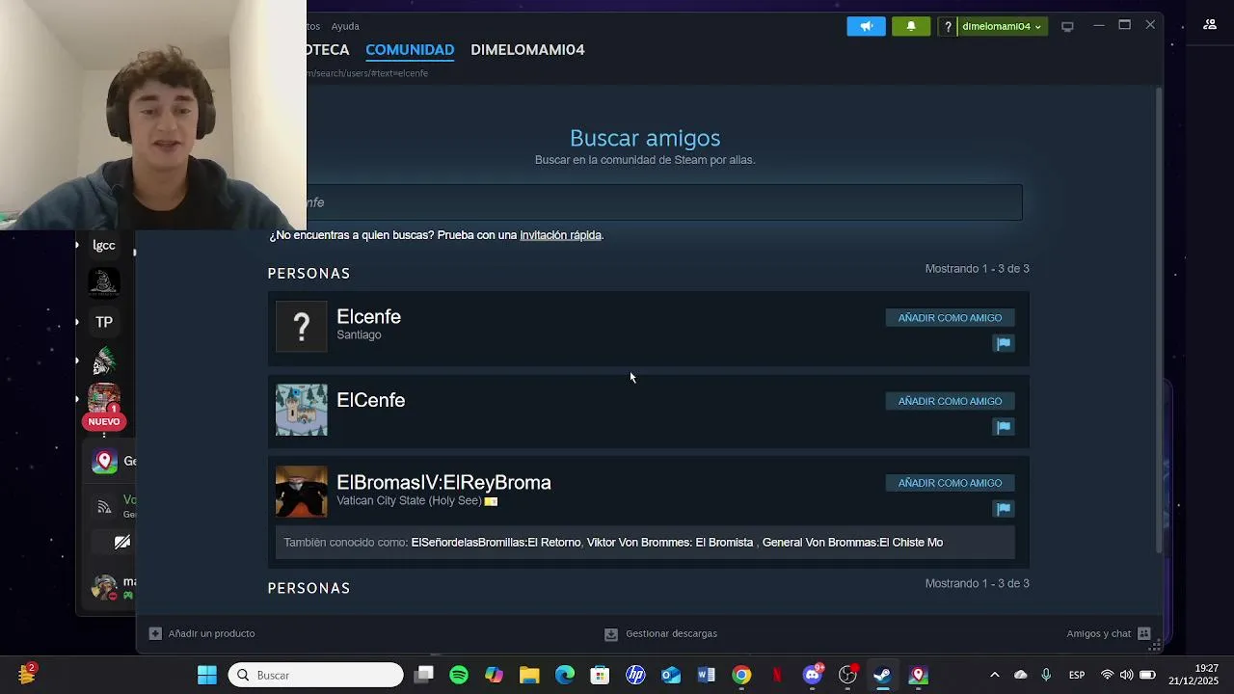Open Gestionar descargas
Image resolution: width=1234 pixels, height=694 pixels.
coord(661,633)
